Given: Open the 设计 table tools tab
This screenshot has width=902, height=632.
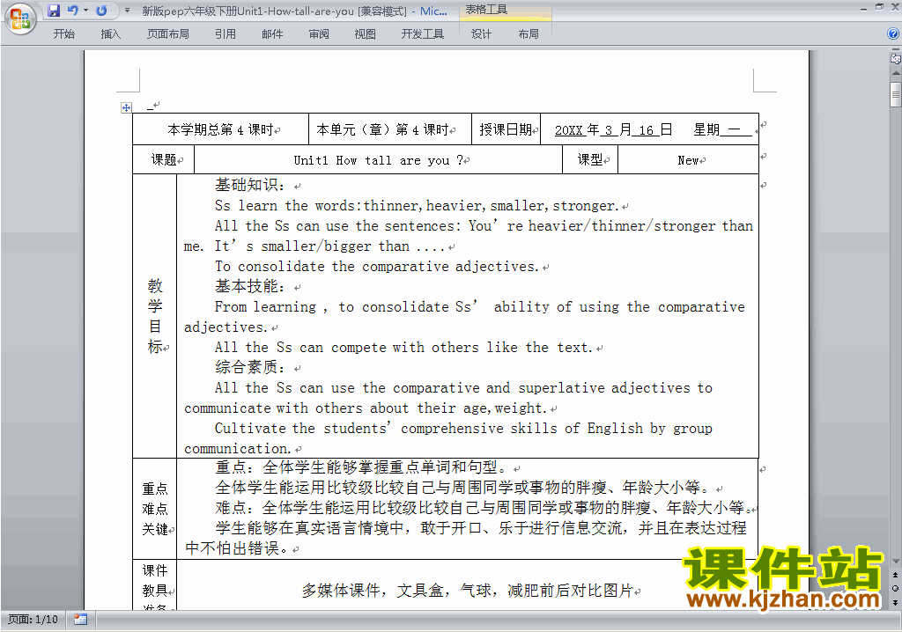Looking at the screenshot, I should pos(481,34).
